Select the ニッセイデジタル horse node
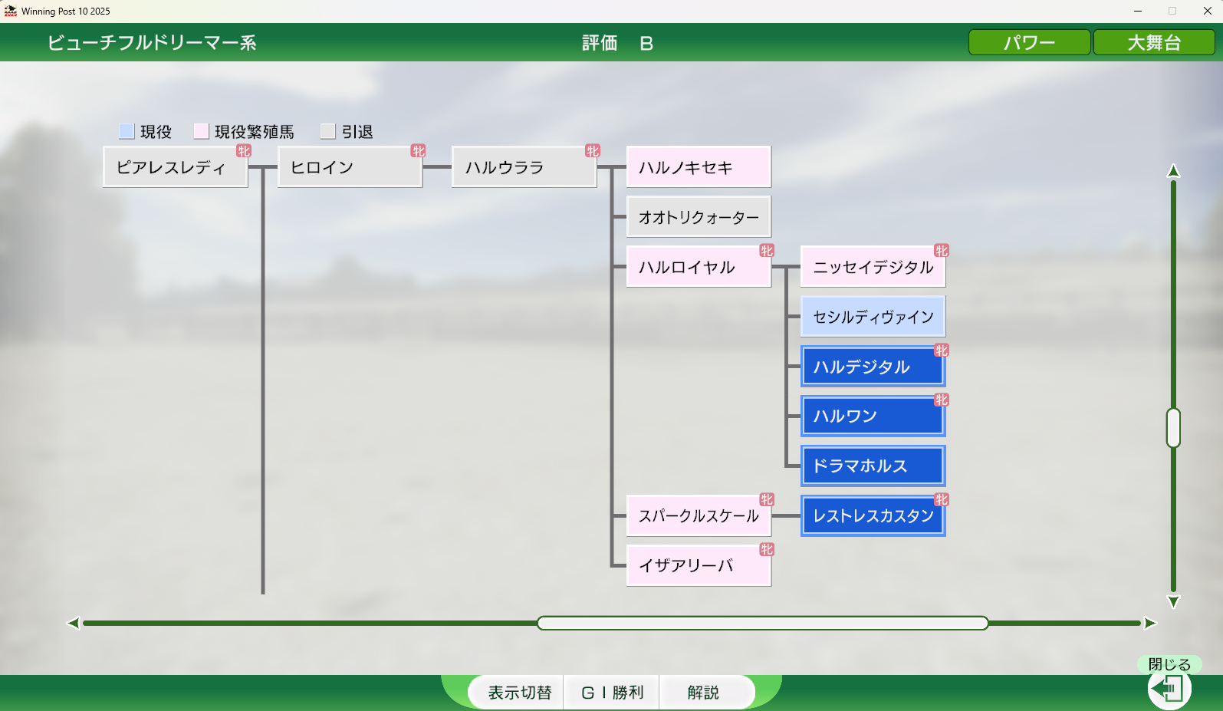1223x711 pixels. pyautogui.click(x=873, y=267)
